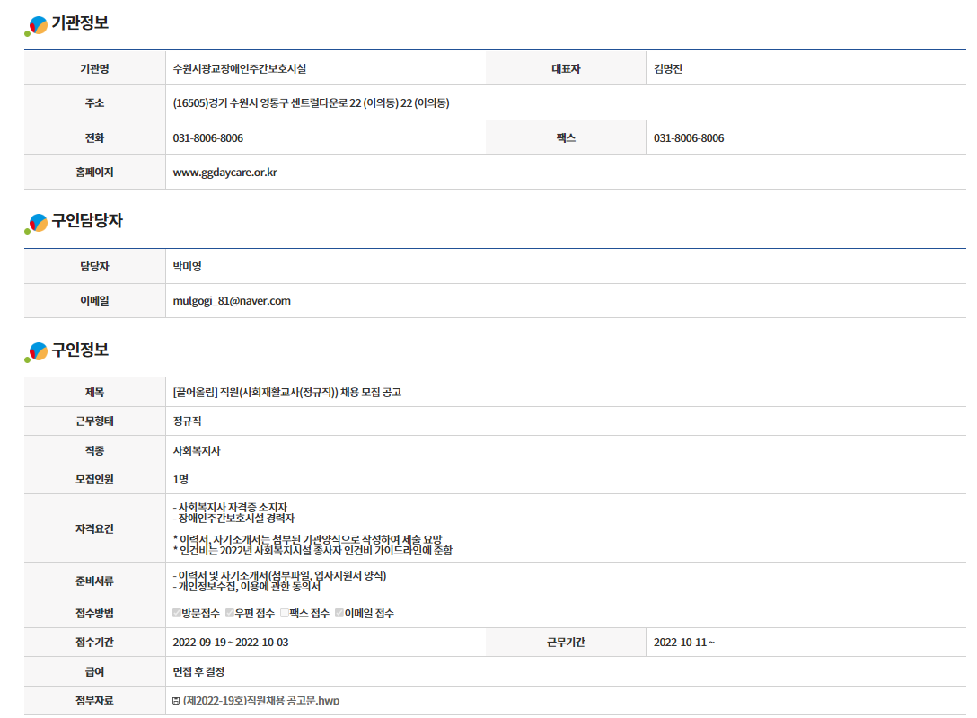Click representative name 김명진
977x718 pixels.
(x=668, y=68)
